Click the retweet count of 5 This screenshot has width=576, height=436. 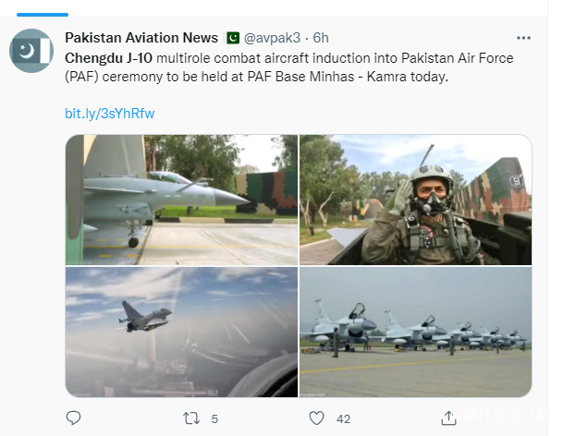pos(214,418)
